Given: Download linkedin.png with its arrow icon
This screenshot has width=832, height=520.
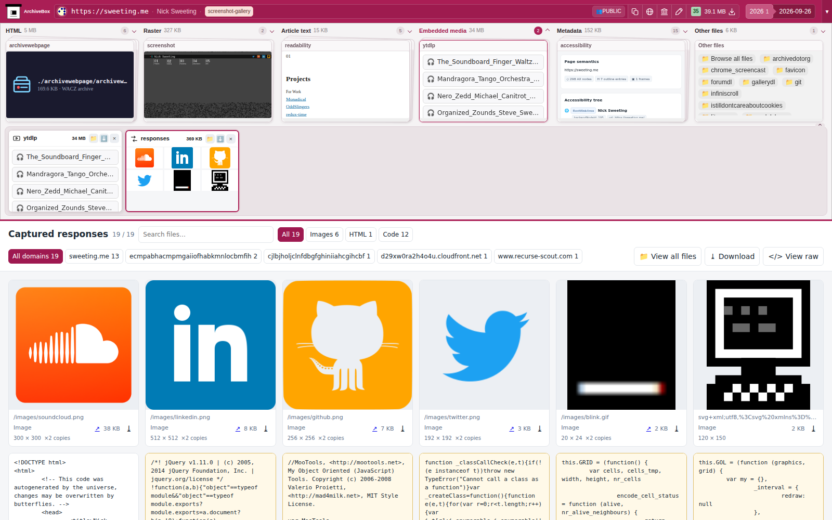Looking at the screenshot, I should (x=266, y=429).
